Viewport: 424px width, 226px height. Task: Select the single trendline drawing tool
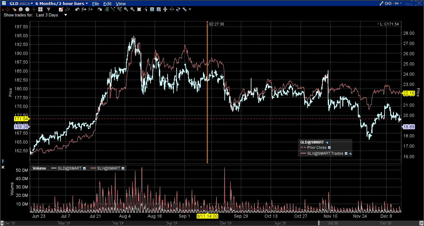click(113, 9)
